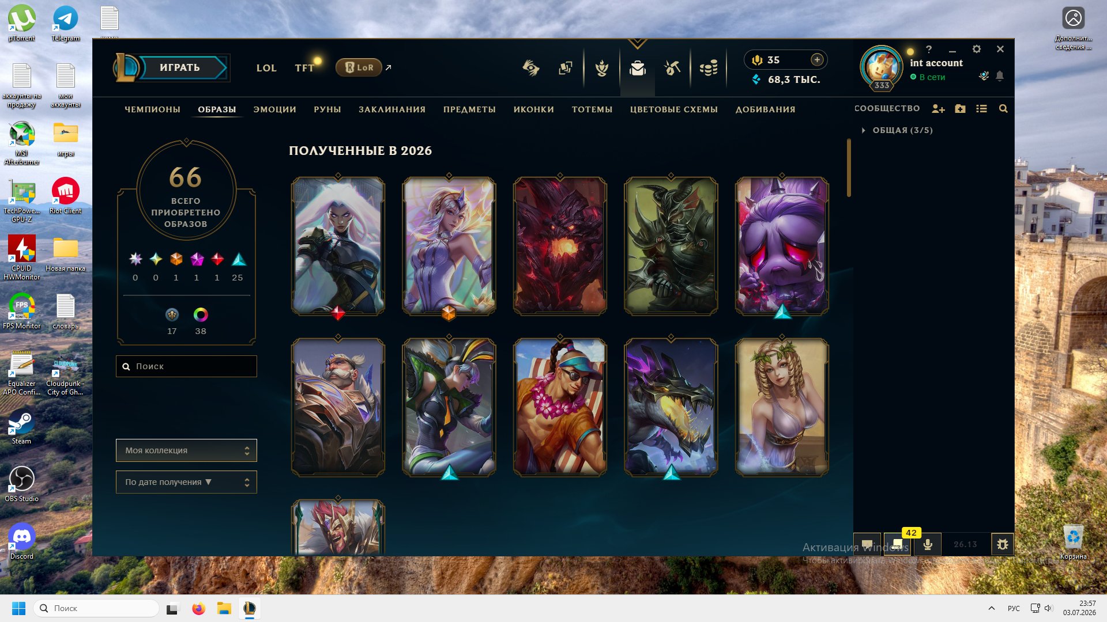Viewport: 1107px width, 622px height.
Task: Select the mustached armored man skin card
Action: tap(338, 407)
